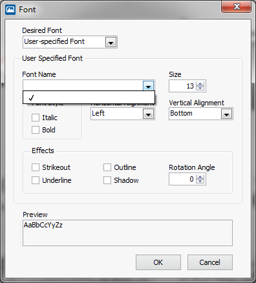Enable the Italic checkbox

click(36, 118)
